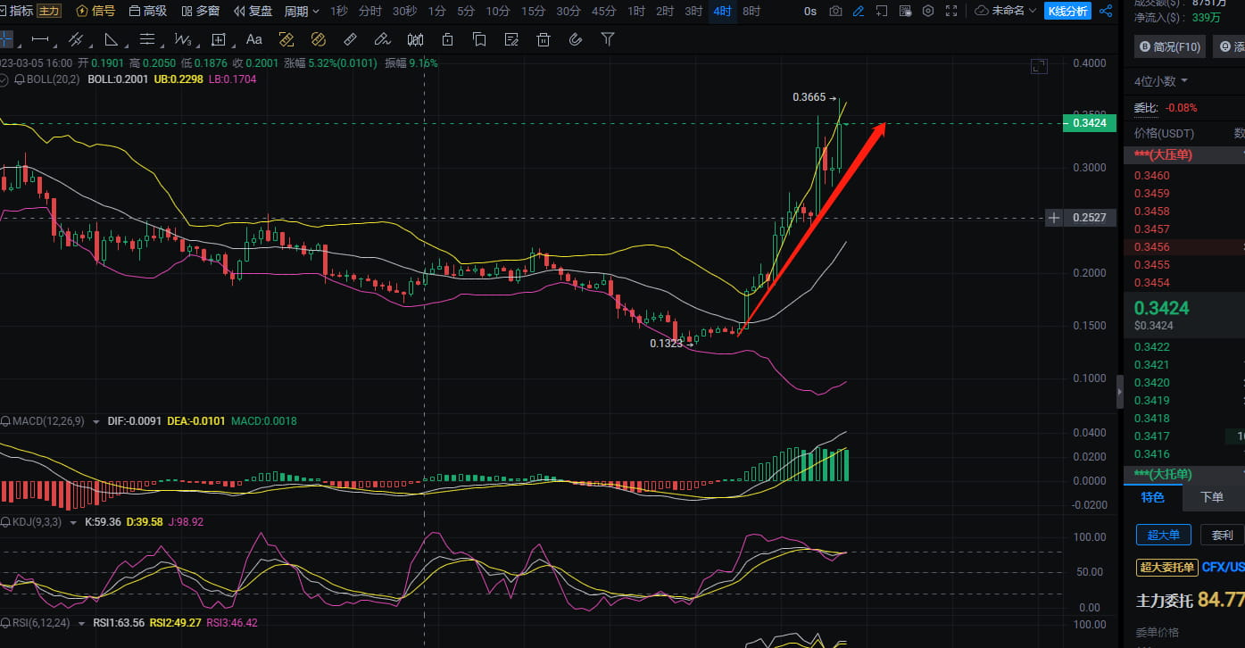Screen dimensions: 1245x648
Task: Toggle the lock drawings icon
Action: [447, 39]
